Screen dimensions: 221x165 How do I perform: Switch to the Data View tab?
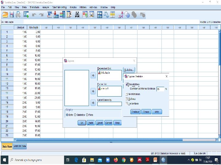click(x=7, y=146)
